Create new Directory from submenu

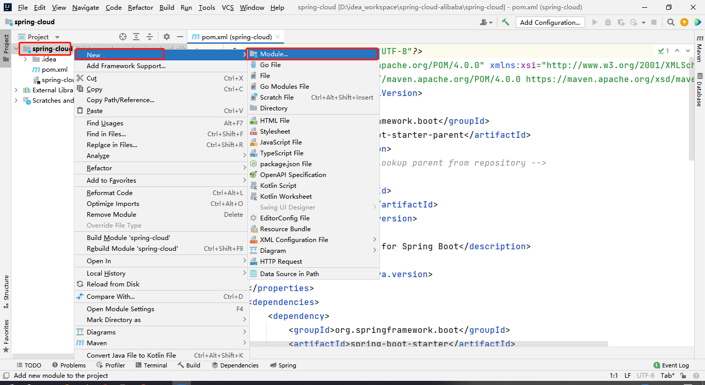[313, 108]
